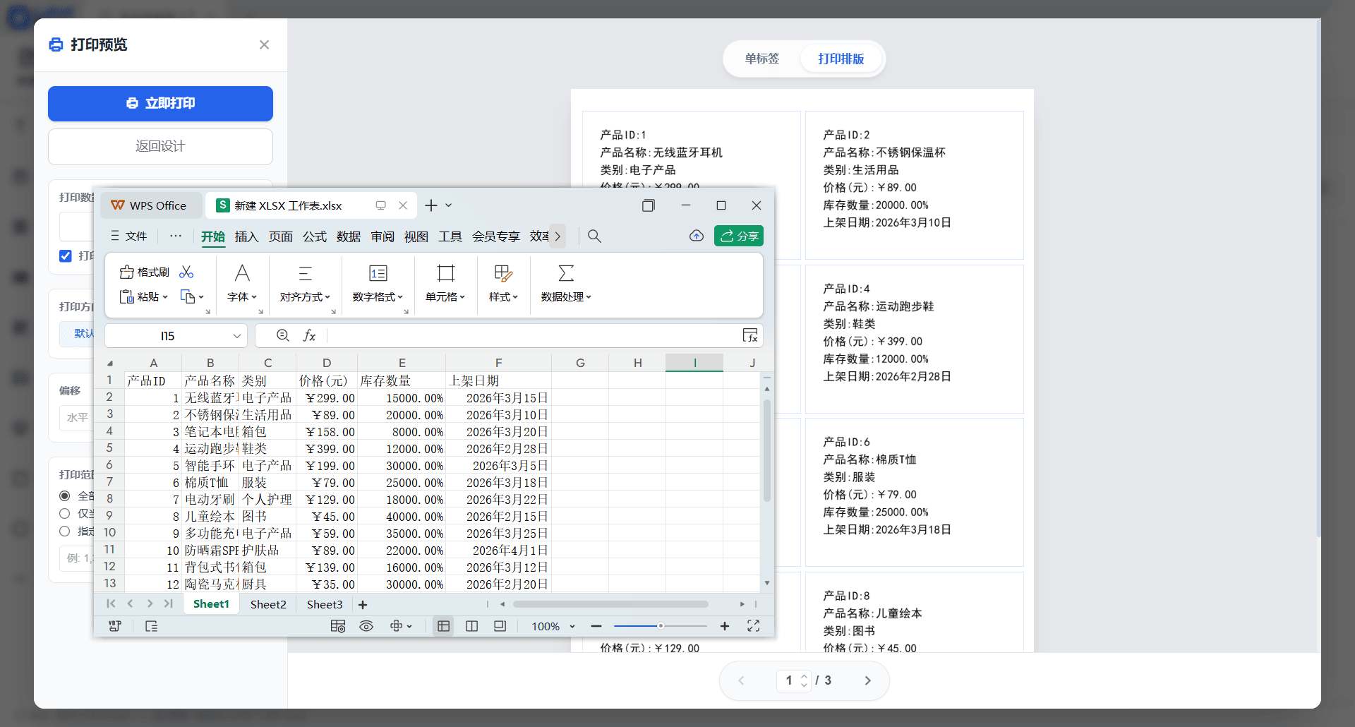Click the insert function (fx) icon
1355x727 pixels.
pos(309,335)
